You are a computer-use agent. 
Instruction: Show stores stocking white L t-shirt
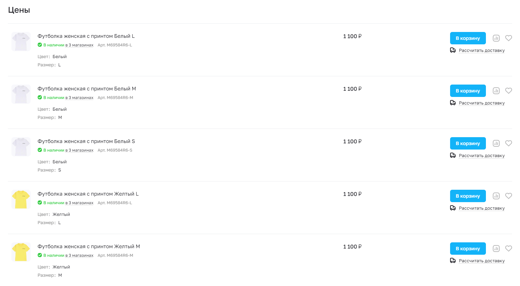pos(79,45)
